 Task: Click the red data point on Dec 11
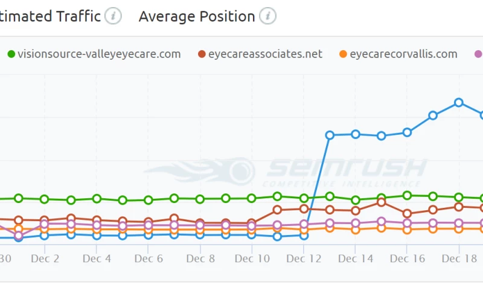278,210
